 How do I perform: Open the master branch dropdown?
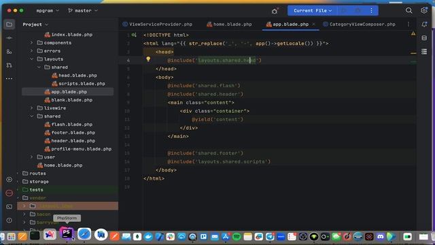(x=83, y=11)
